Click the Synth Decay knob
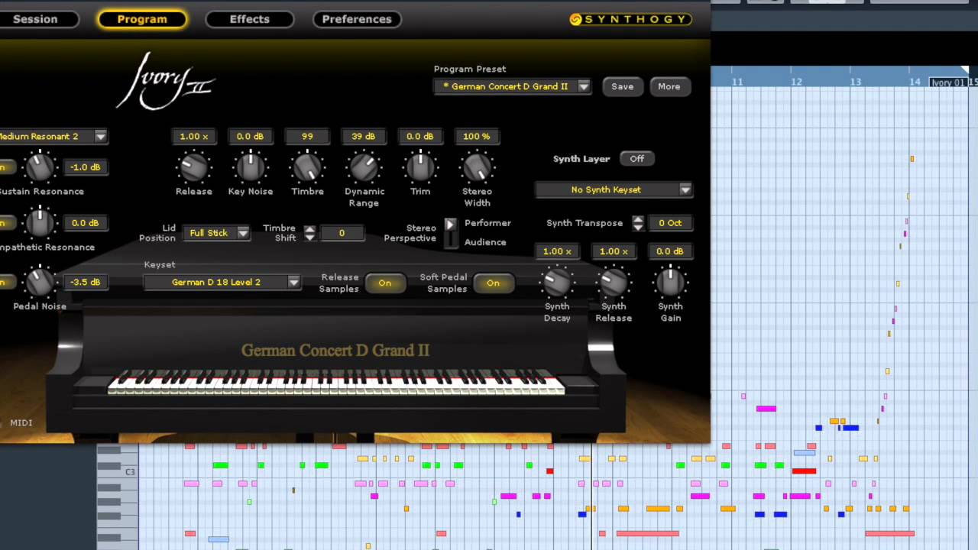Image resolution: width=978 pixels, height=550 pixels. [557, 282]
